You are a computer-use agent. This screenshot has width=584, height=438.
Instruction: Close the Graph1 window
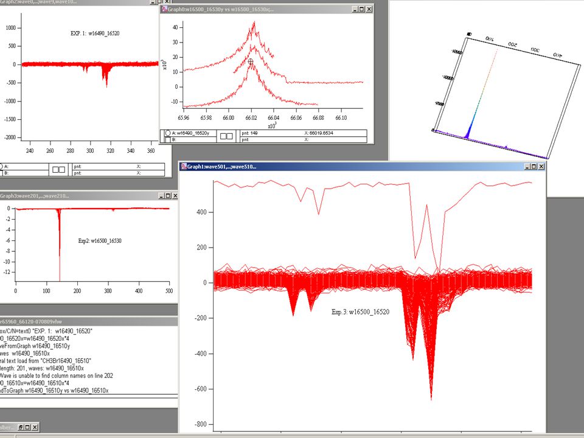point(541,167)
